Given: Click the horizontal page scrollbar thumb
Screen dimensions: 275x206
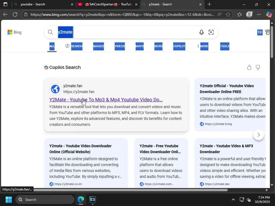Looking at the screenshot, I should point(131,190).
